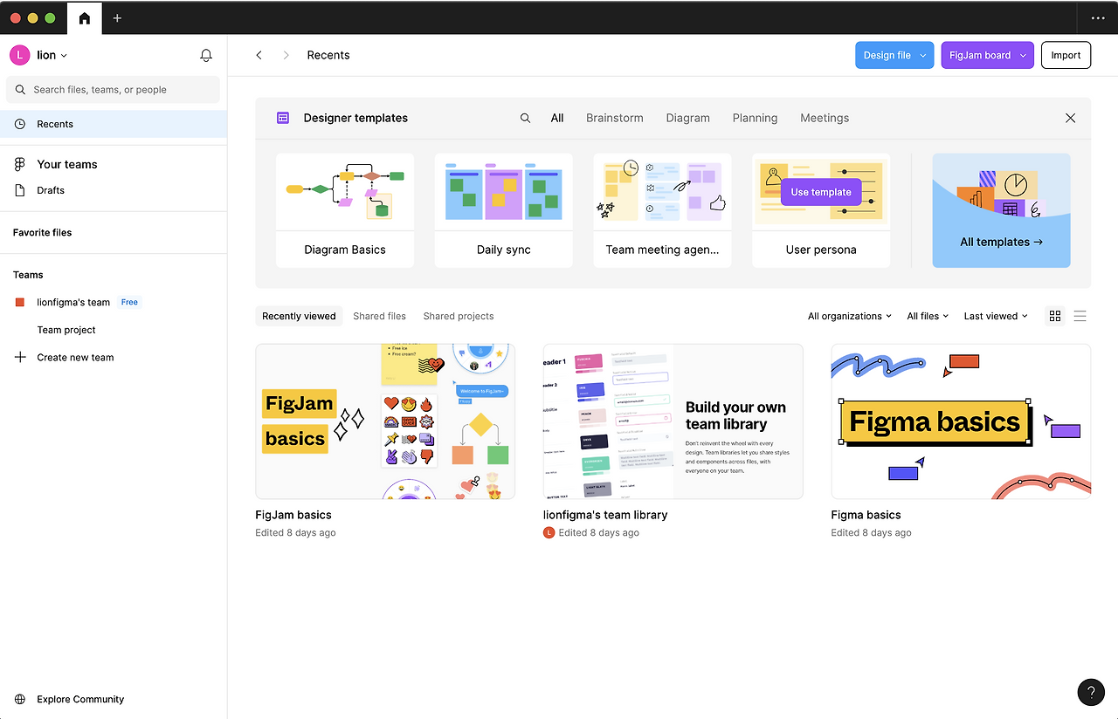Open Explore Community link
1118x719 pixels.
pyautogui.click(x=80, y=699)
